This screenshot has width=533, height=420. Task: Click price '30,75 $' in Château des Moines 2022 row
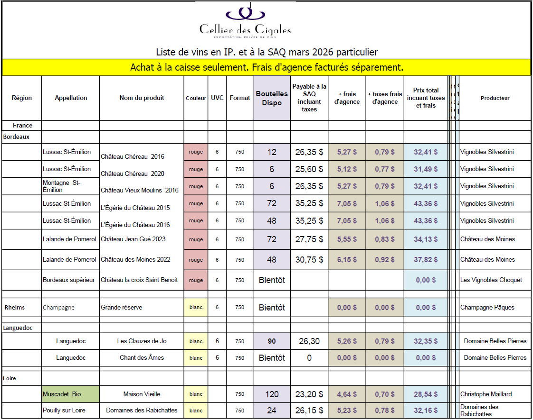pos(309,259)
